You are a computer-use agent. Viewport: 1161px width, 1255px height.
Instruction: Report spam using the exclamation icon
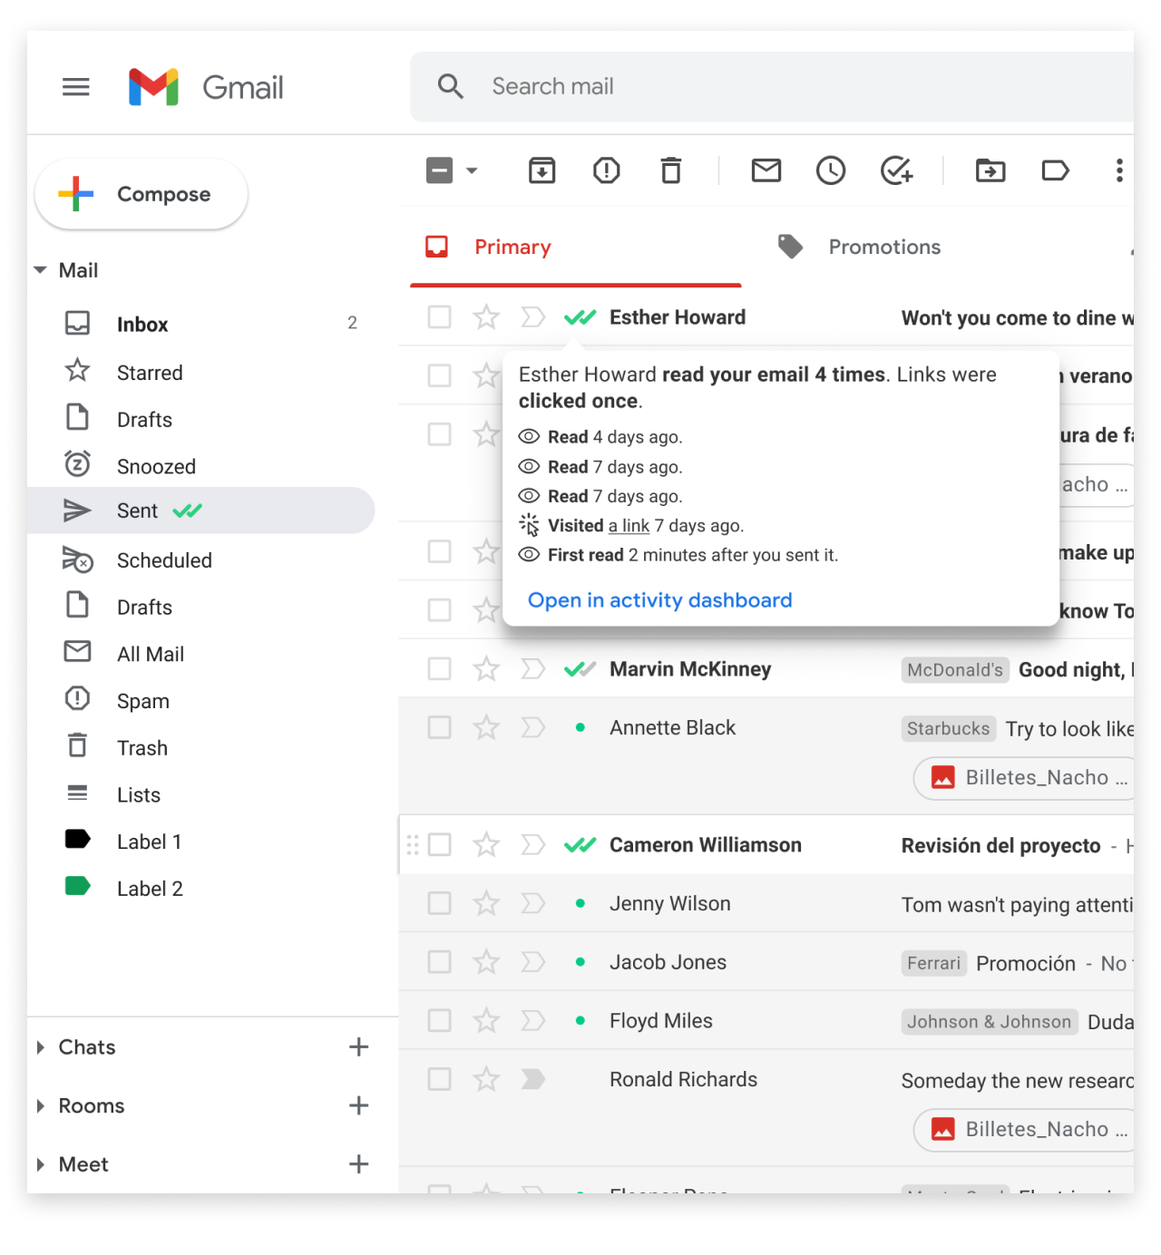[607, 170]
